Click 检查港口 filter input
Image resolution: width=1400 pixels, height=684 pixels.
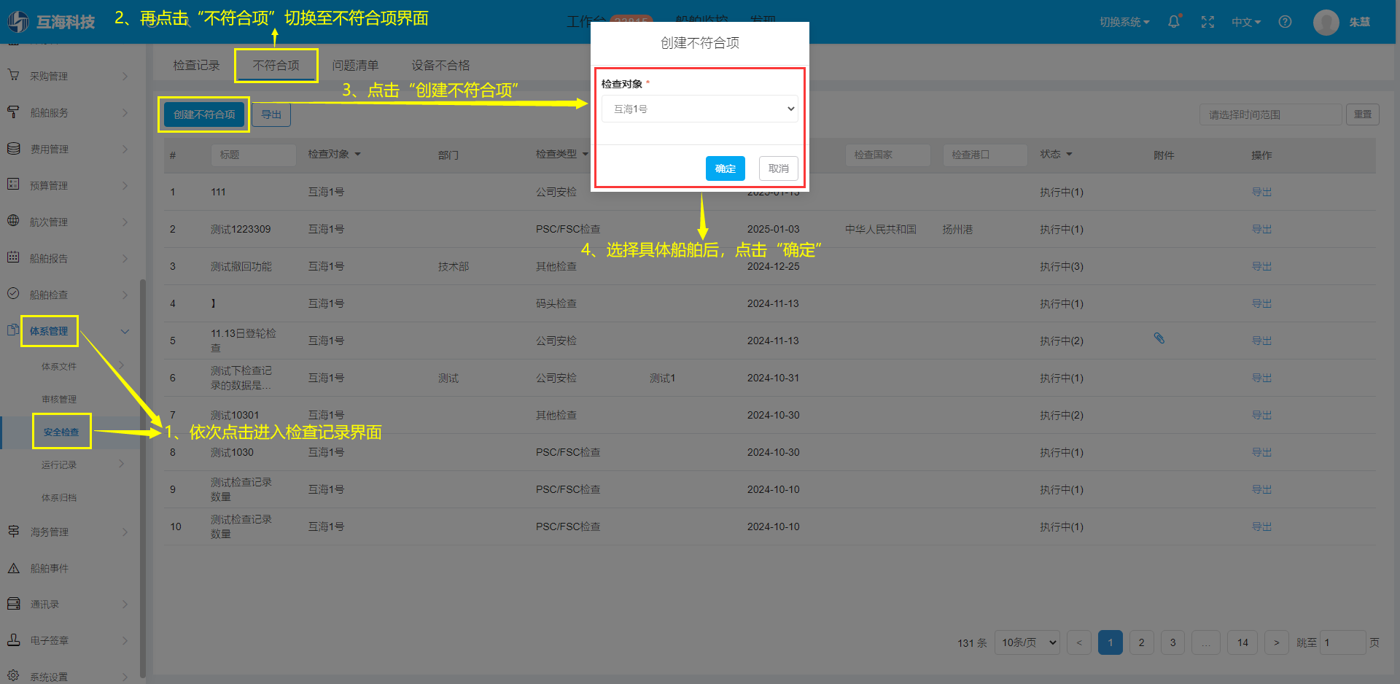pos(985,155)
